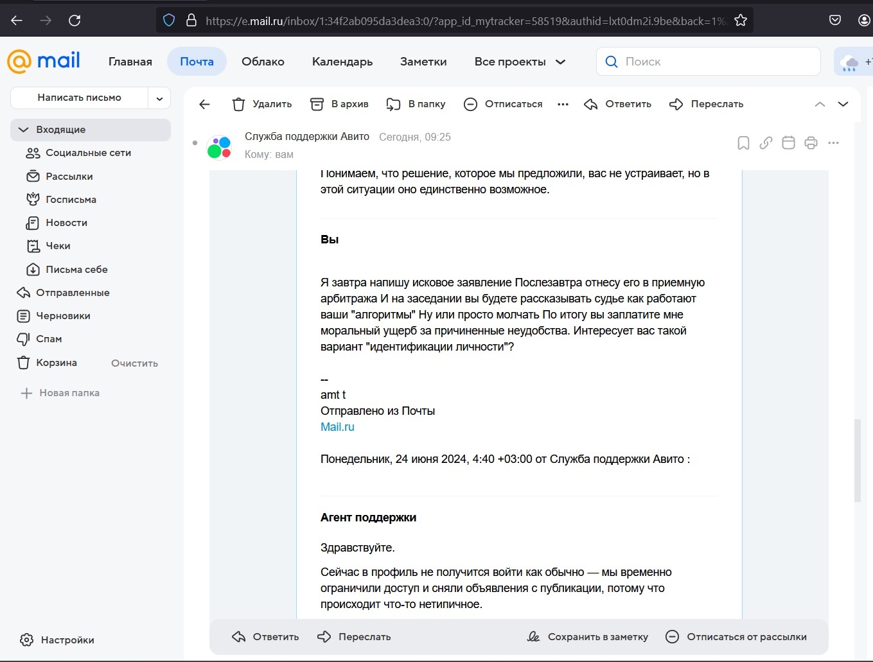Collapse the Входящие folder

[24, 130]
